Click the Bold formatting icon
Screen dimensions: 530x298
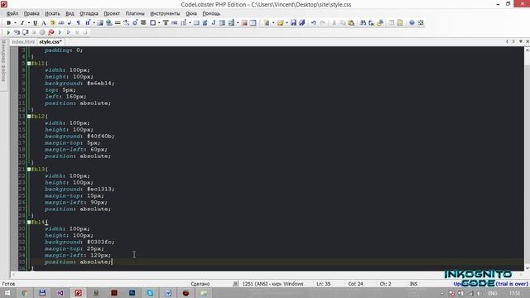(x=9, y=23)
